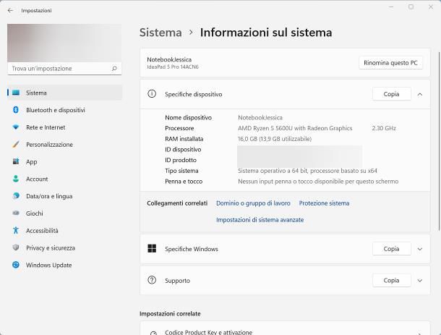
Task: Copy the Specifiche dispositivo details
Action: (392, 94)
